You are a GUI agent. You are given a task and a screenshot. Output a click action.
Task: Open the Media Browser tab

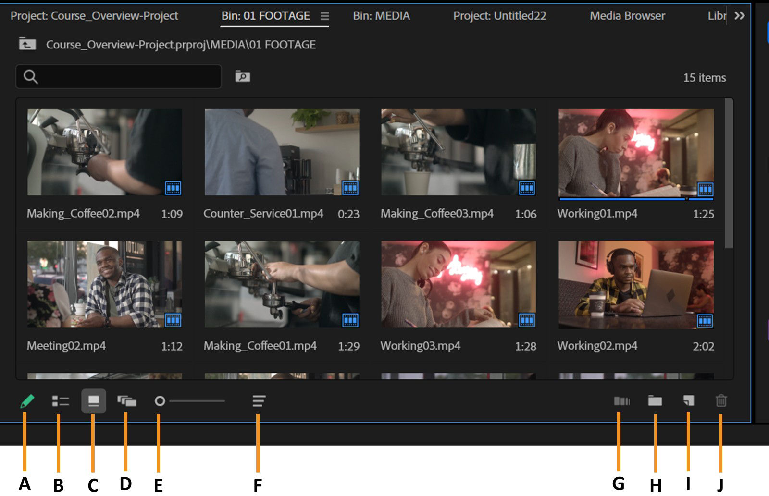(x=627, y=16)
